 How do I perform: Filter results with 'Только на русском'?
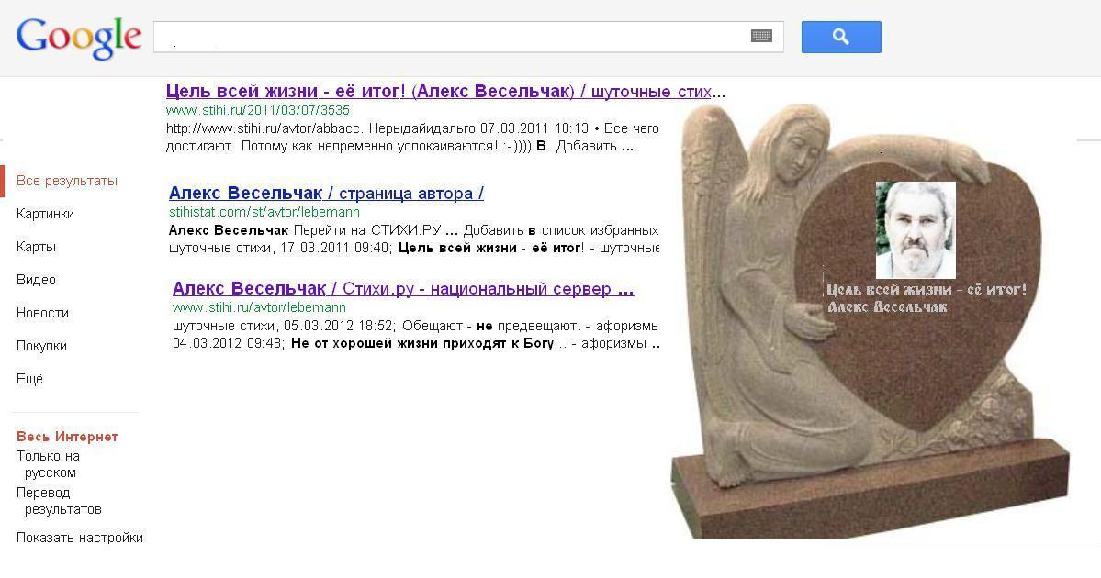click(49, 464)
